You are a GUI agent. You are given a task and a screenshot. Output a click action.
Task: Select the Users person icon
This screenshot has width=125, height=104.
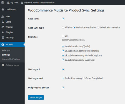point(3,22)
